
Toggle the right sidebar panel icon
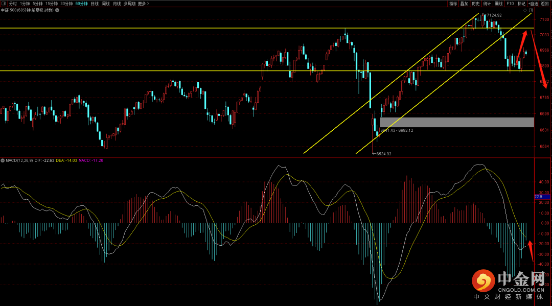531,10
